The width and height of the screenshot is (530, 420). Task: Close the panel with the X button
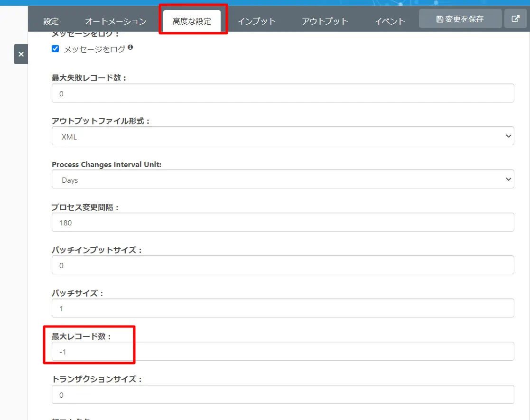coord(21,54)
